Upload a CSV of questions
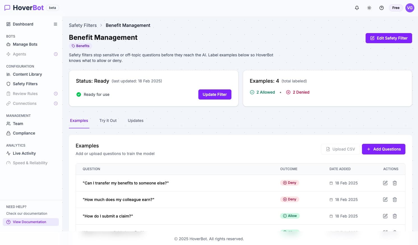The height and width of the screenshot is (245, 418). click(340, 149)
